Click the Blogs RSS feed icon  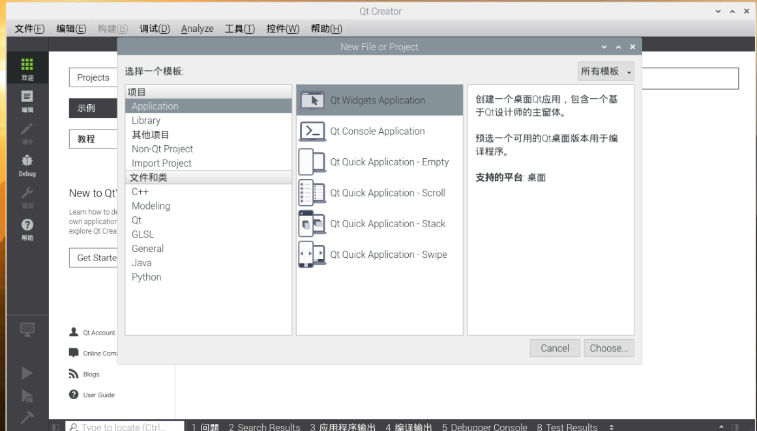74,374
